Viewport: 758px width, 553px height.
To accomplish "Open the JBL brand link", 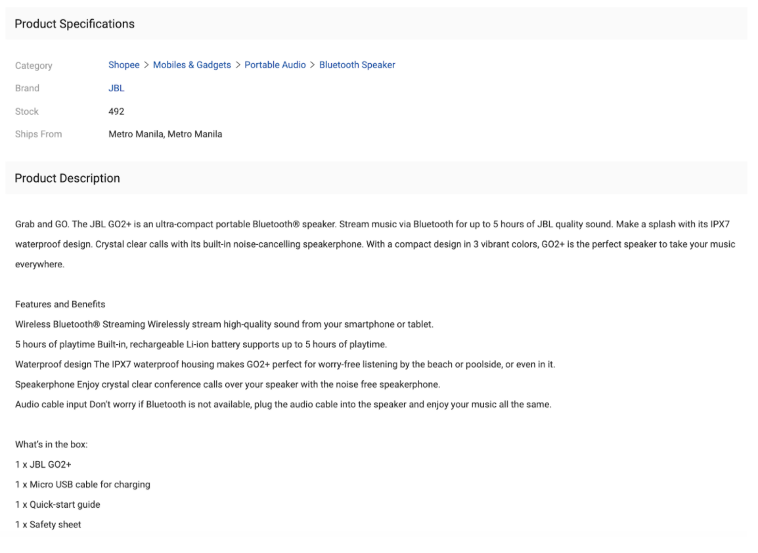I will point(116,88).
